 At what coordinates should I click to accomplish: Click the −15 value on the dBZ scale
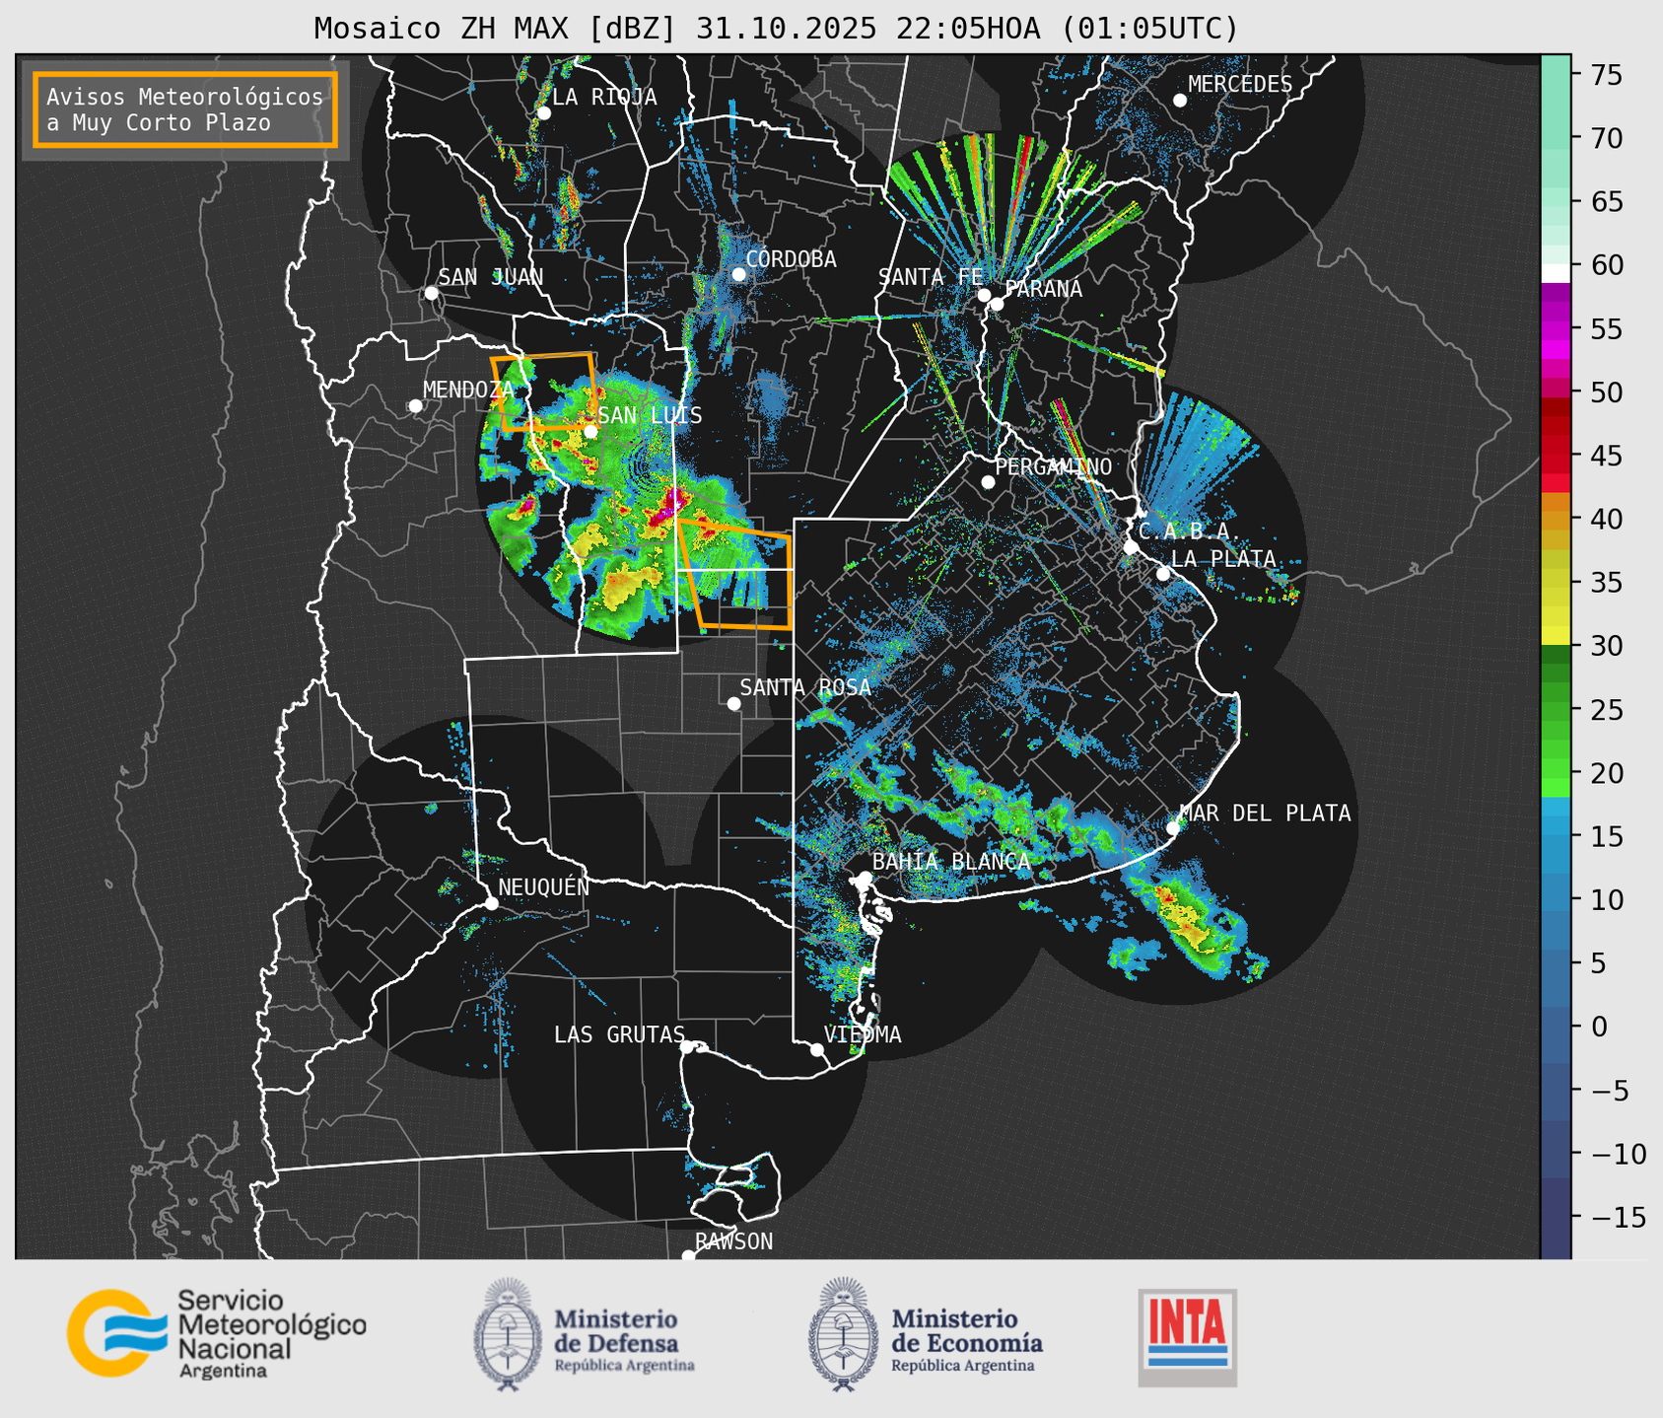click(x=1619, y=1217)
